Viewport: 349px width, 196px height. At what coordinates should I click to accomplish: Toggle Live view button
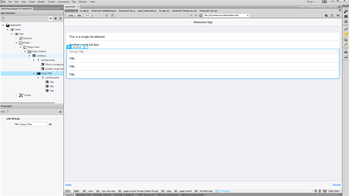pyautogui.click(x=87, y=16)
